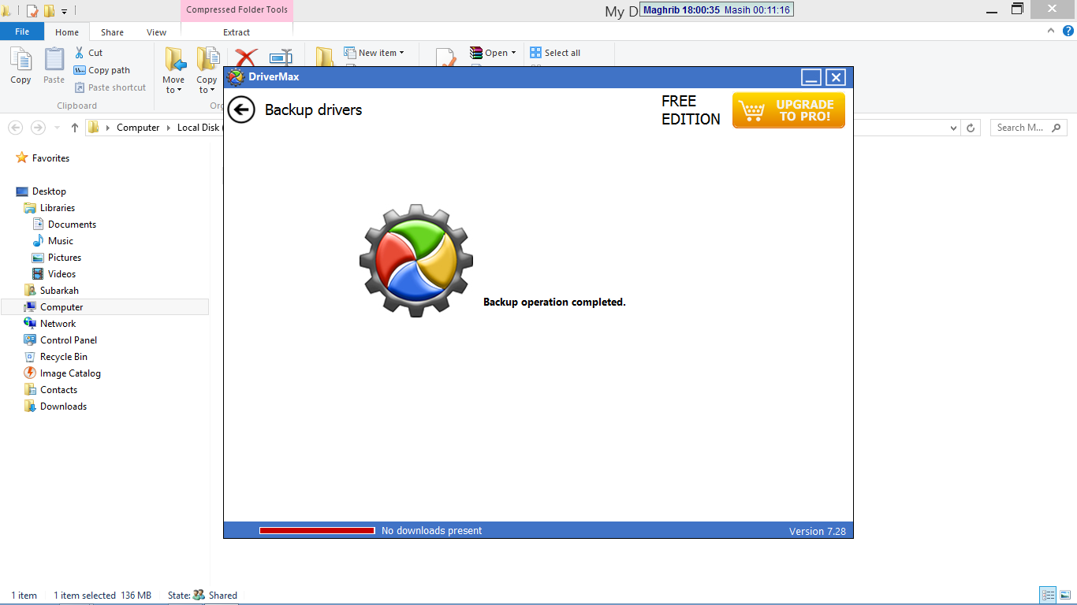This screenshot has height=605, width=1077.
Task: Select Desktop in navigation pane
Action: coord(49,191)
